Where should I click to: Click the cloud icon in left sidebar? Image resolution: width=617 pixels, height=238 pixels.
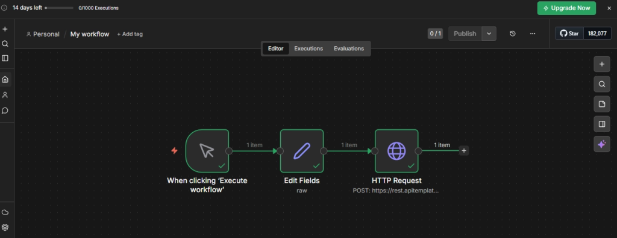tap(5, 212)
